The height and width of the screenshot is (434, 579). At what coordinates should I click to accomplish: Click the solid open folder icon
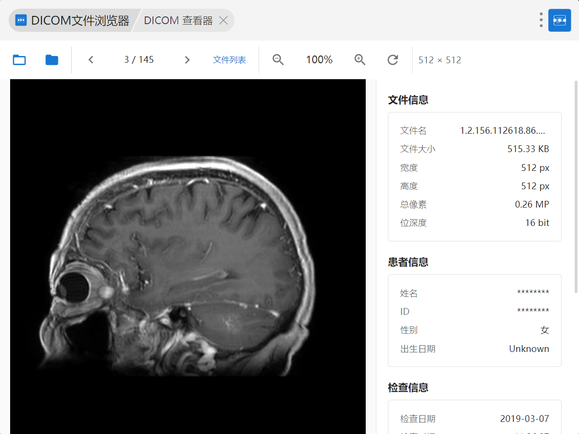(x=52, y=60)
